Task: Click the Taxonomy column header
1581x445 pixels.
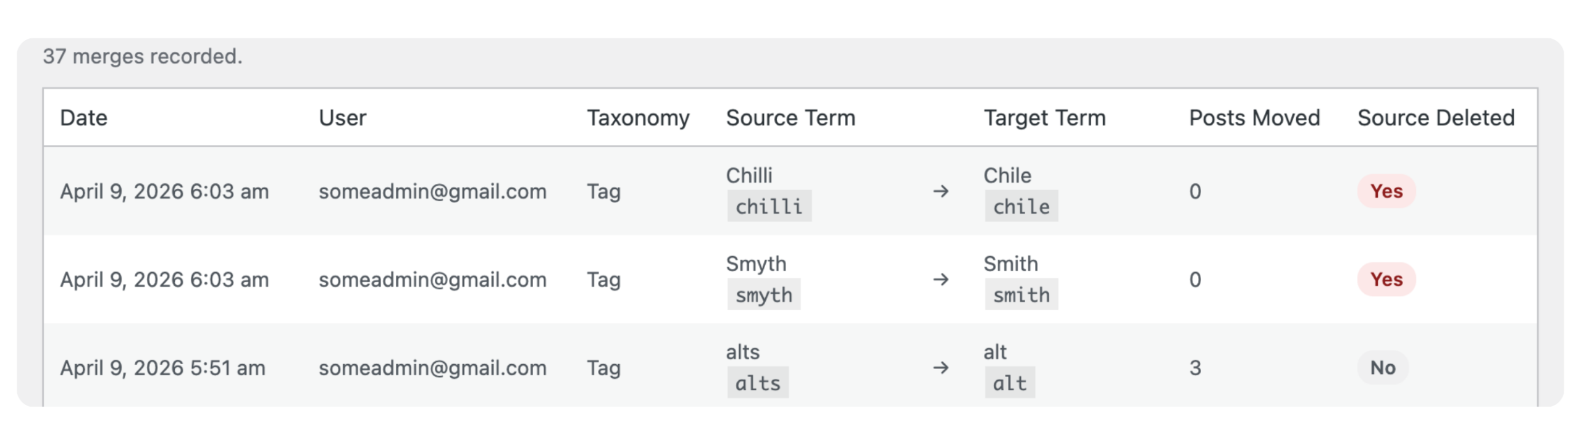Action: tap(638, 118)
